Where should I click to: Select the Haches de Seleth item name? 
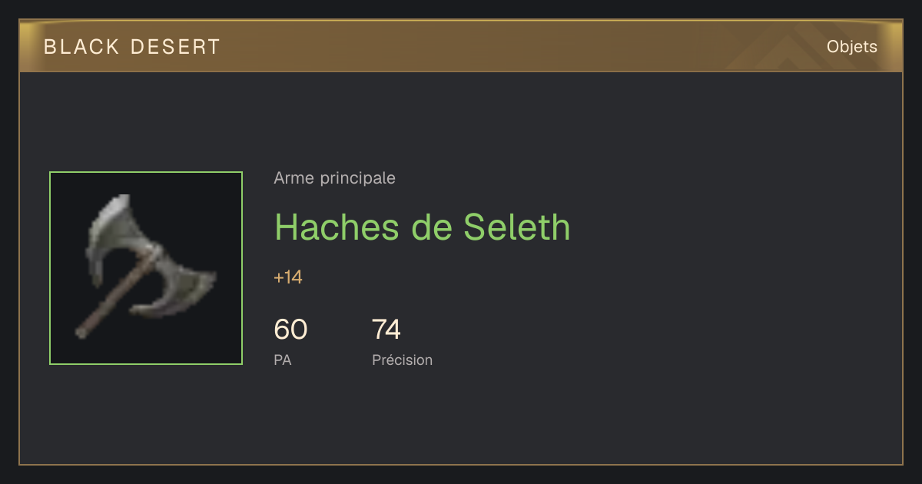423,227
